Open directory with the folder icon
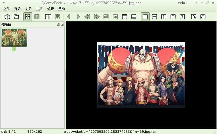 16,17
